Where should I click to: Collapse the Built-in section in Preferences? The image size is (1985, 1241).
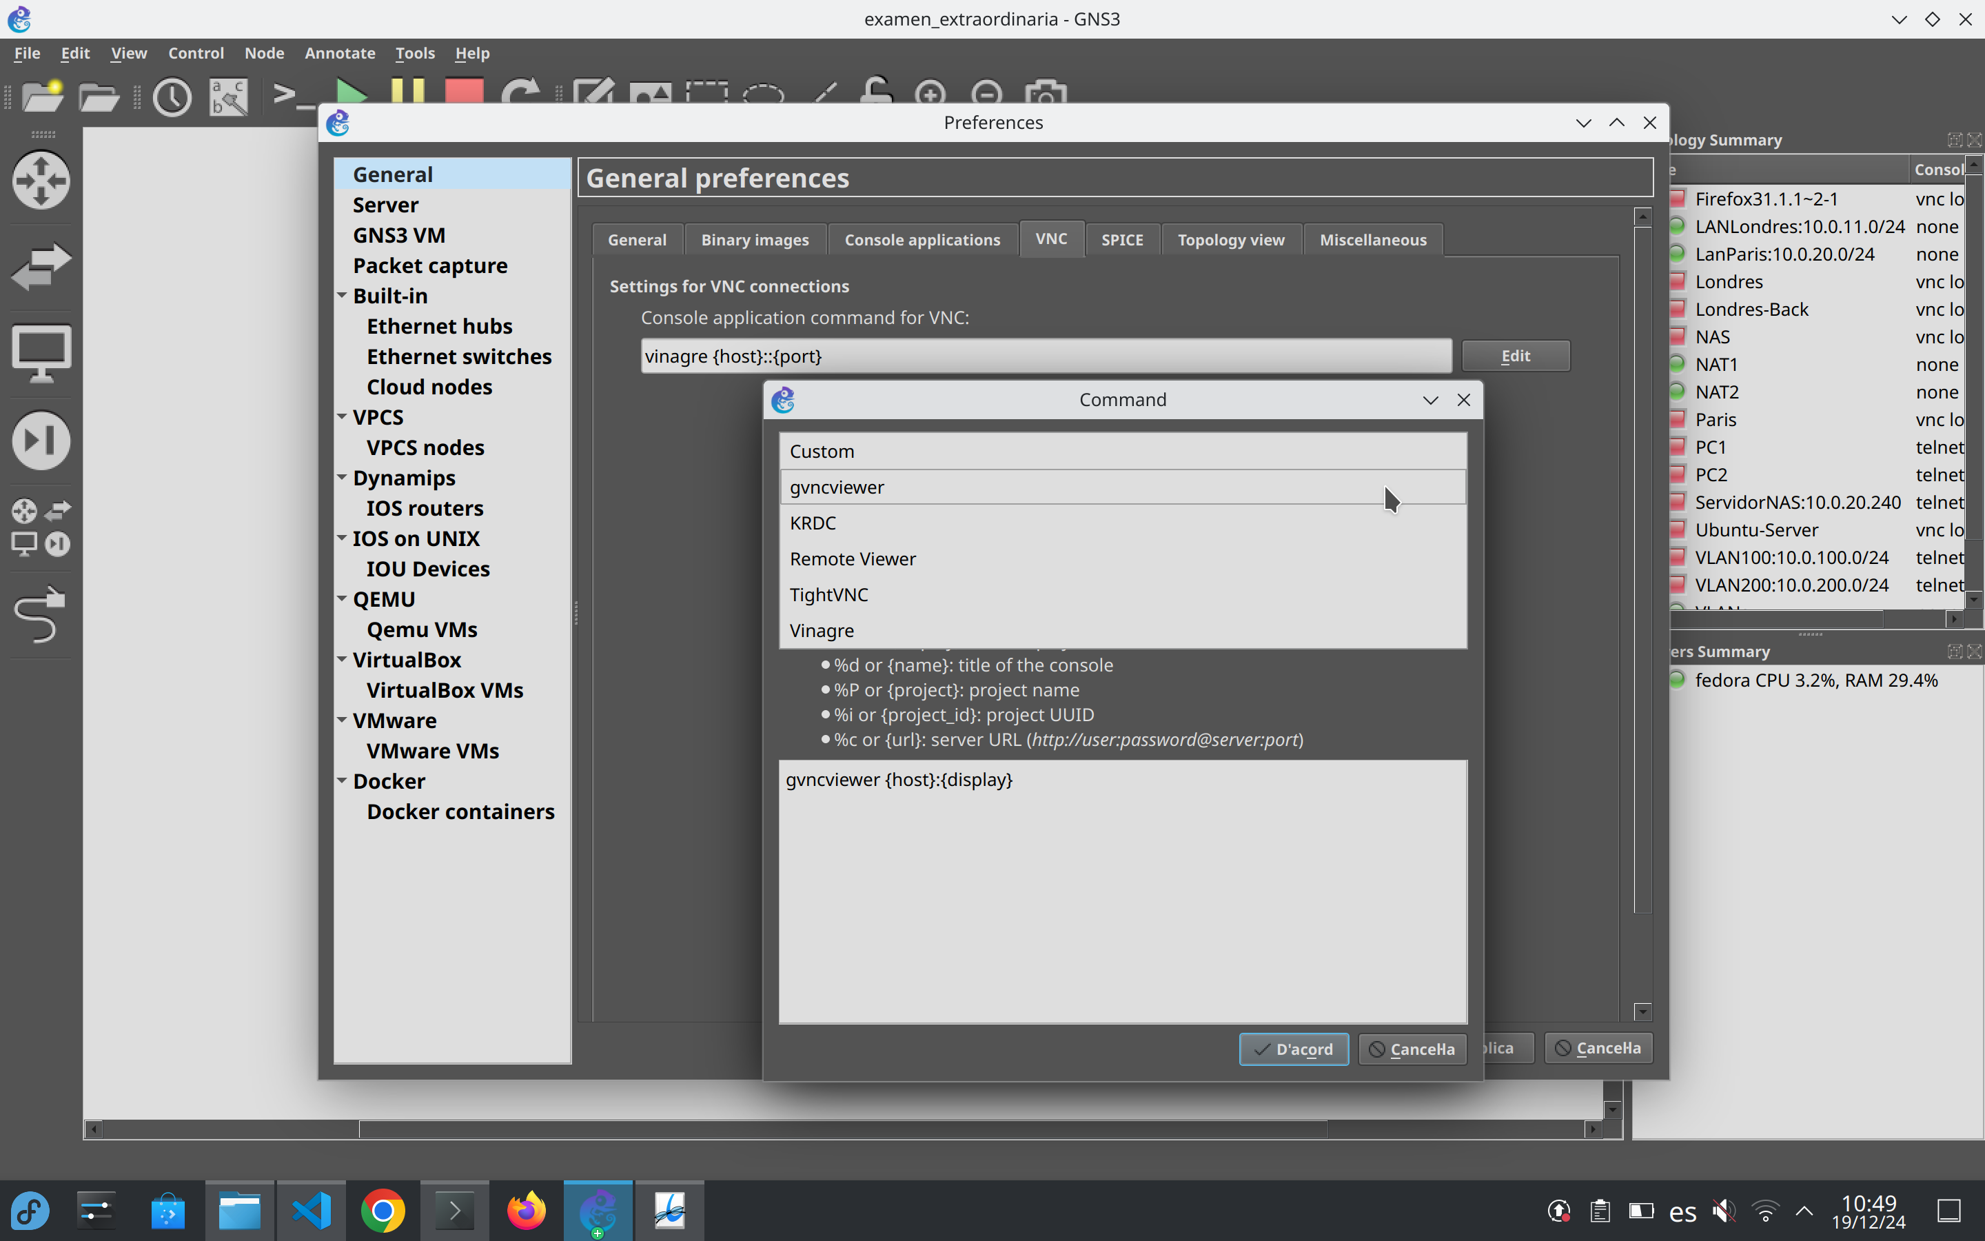(342, 296)
